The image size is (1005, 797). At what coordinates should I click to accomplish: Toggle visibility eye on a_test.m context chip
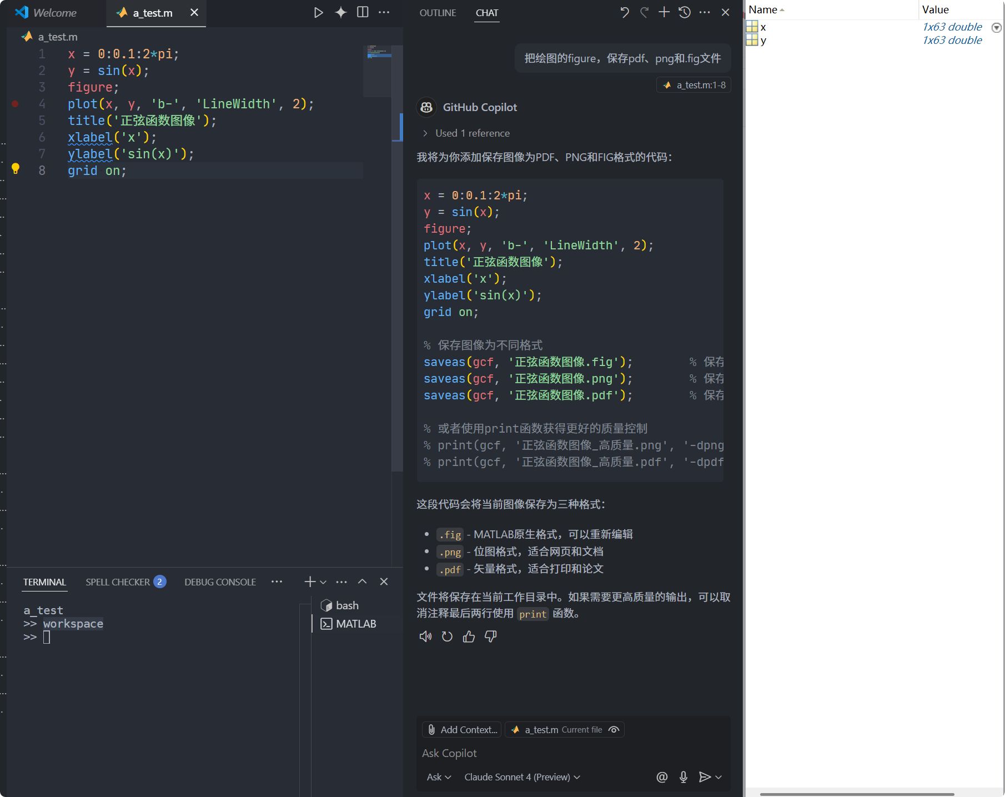614,729
